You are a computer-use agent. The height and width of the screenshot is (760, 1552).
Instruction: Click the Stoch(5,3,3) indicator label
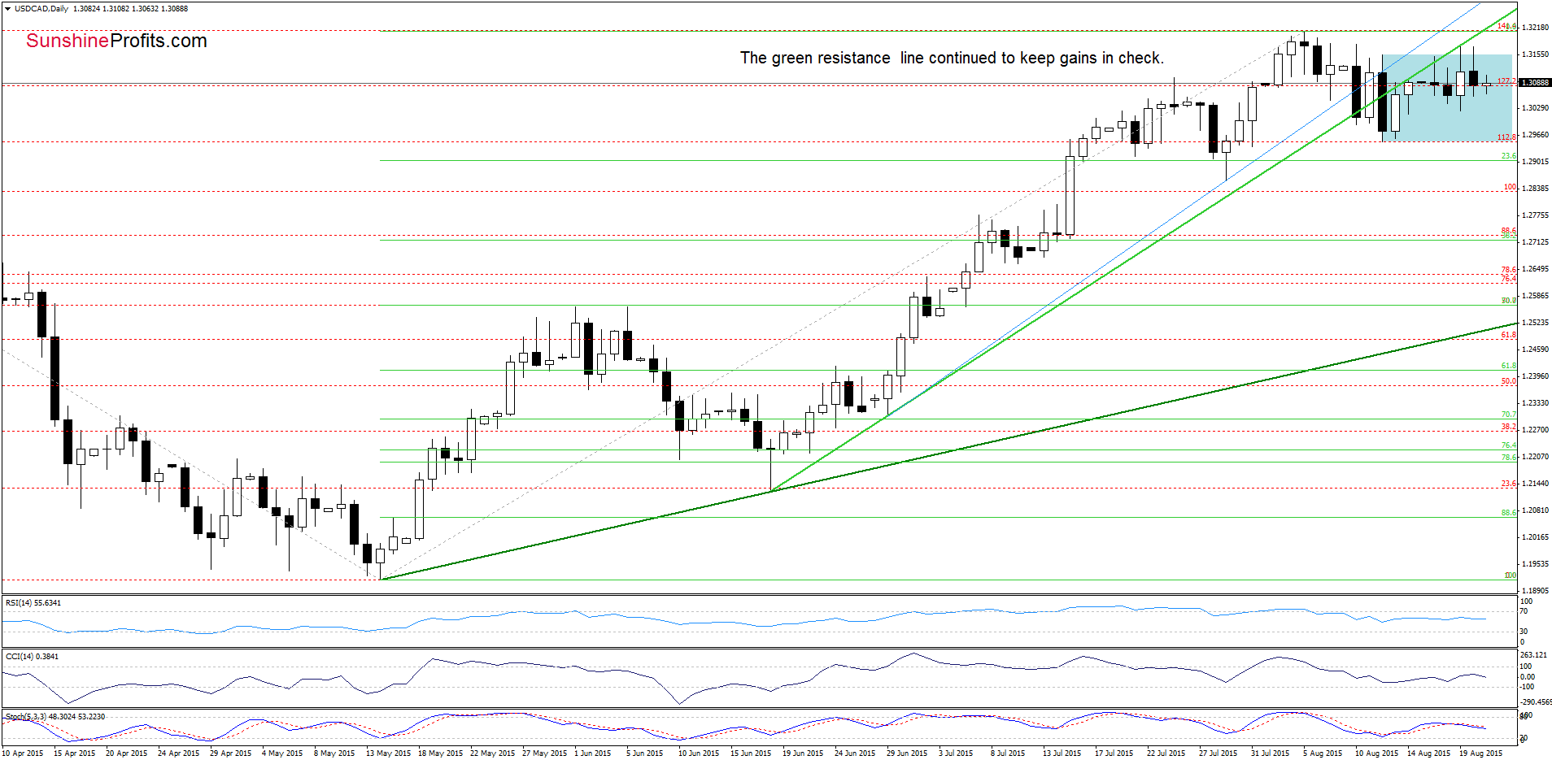(x=55, y=717)
